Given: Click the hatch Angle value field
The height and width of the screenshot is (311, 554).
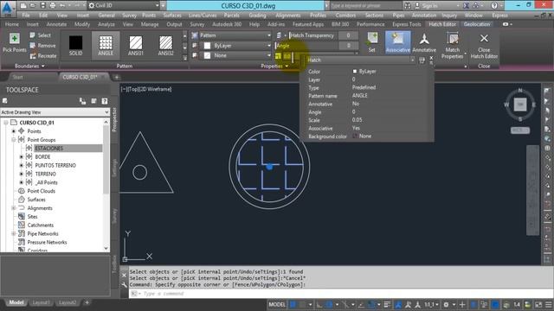Looking at the screenshot, I should tap(348, 46).
